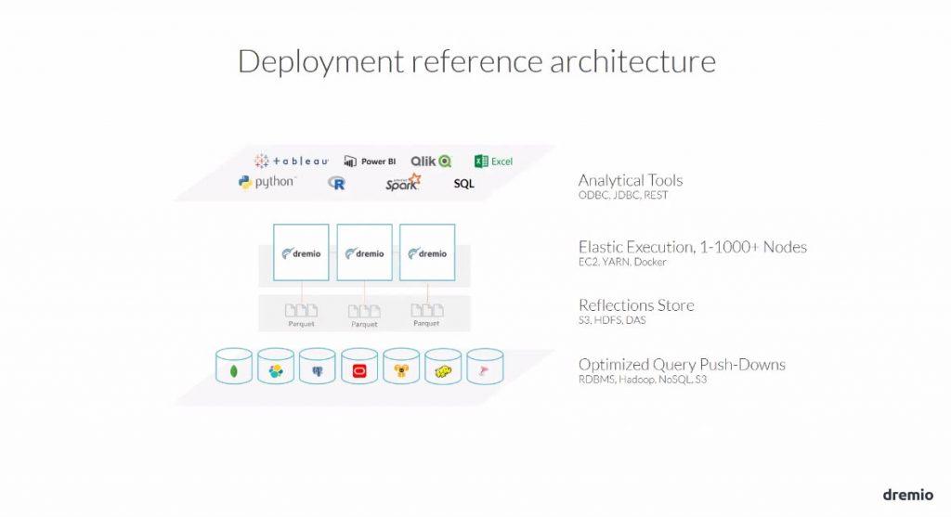951x517 pixels.
Task: Click the red Oracle database cylinder
Action: point(359,368)
